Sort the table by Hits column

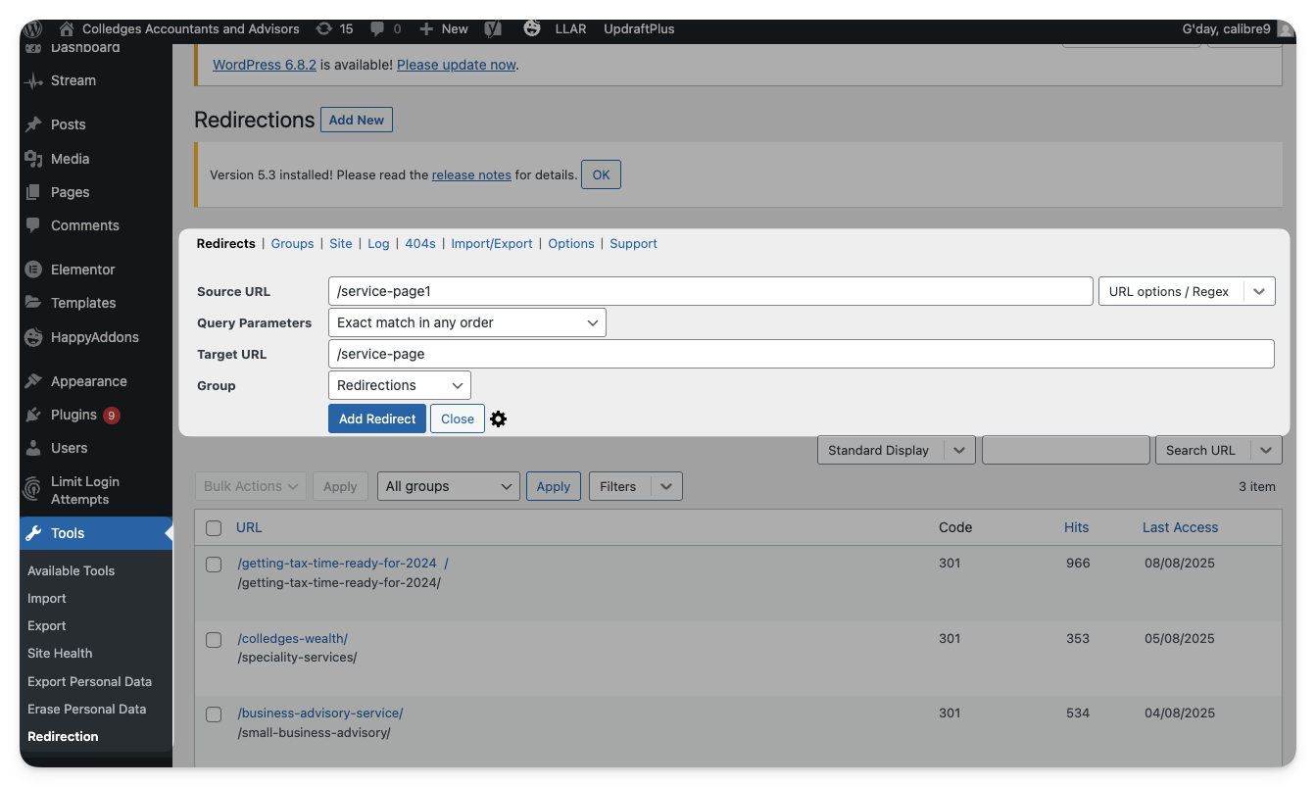(x=1076, y=527)
